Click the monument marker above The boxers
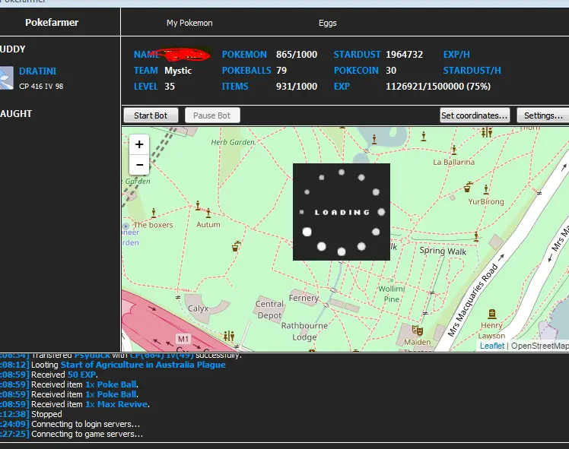 (x=154, y=213)
